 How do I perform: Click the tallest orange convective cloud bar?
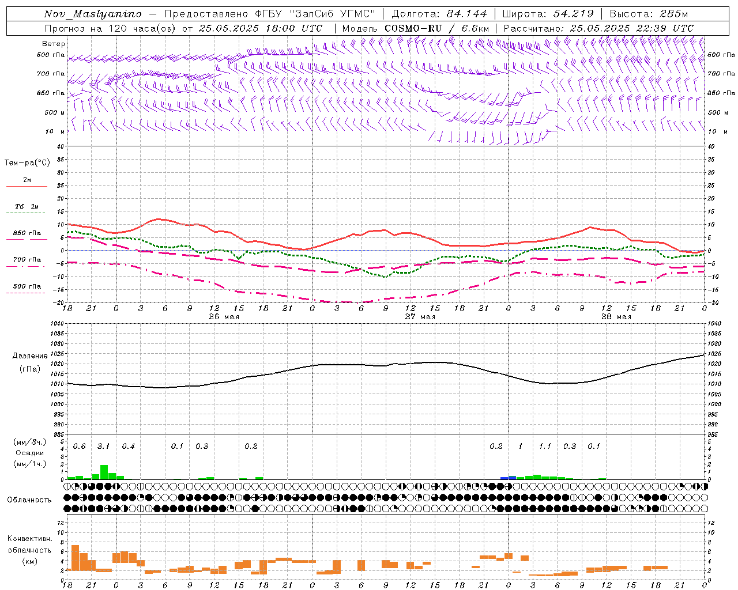75,558
